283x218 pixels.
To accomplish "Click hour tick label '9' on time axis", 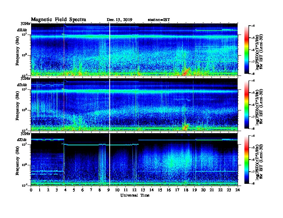I will coord(109,190).
